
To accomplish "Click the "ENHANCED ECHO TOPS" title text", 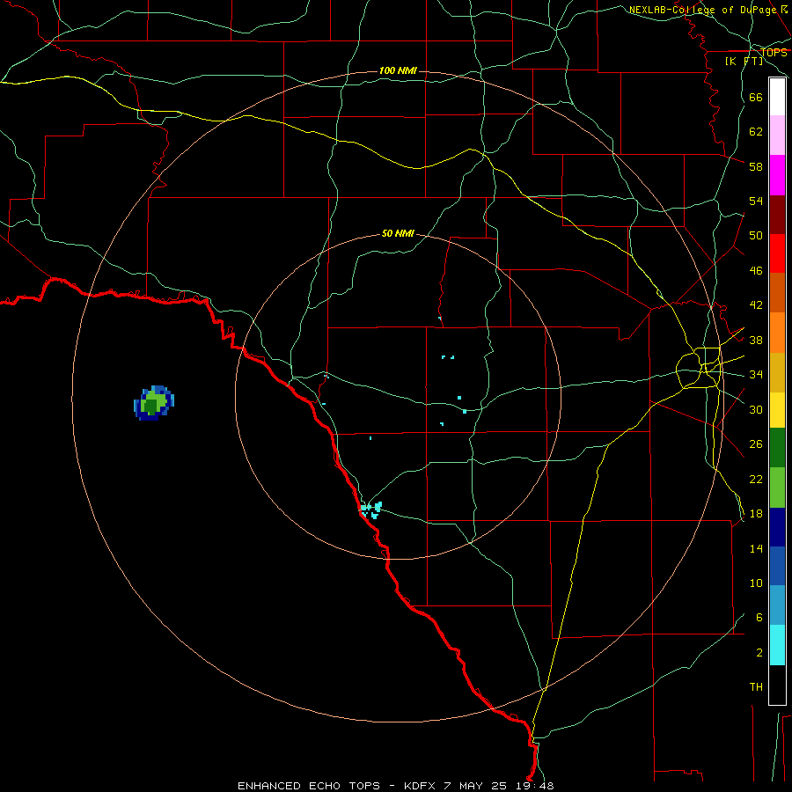I will pyautogui.click(x=309, y=786).
